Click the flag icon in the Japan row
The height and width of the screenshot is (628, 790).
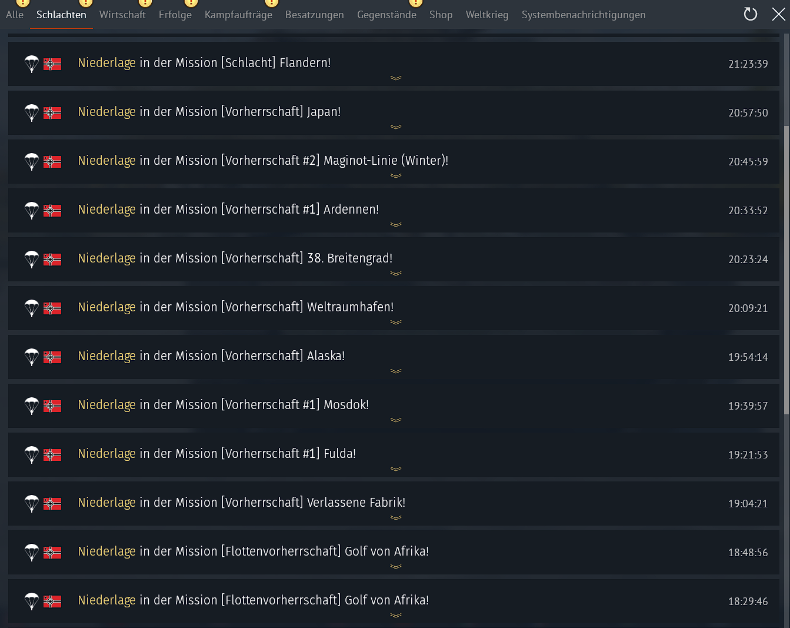click(x=52, y=112)
